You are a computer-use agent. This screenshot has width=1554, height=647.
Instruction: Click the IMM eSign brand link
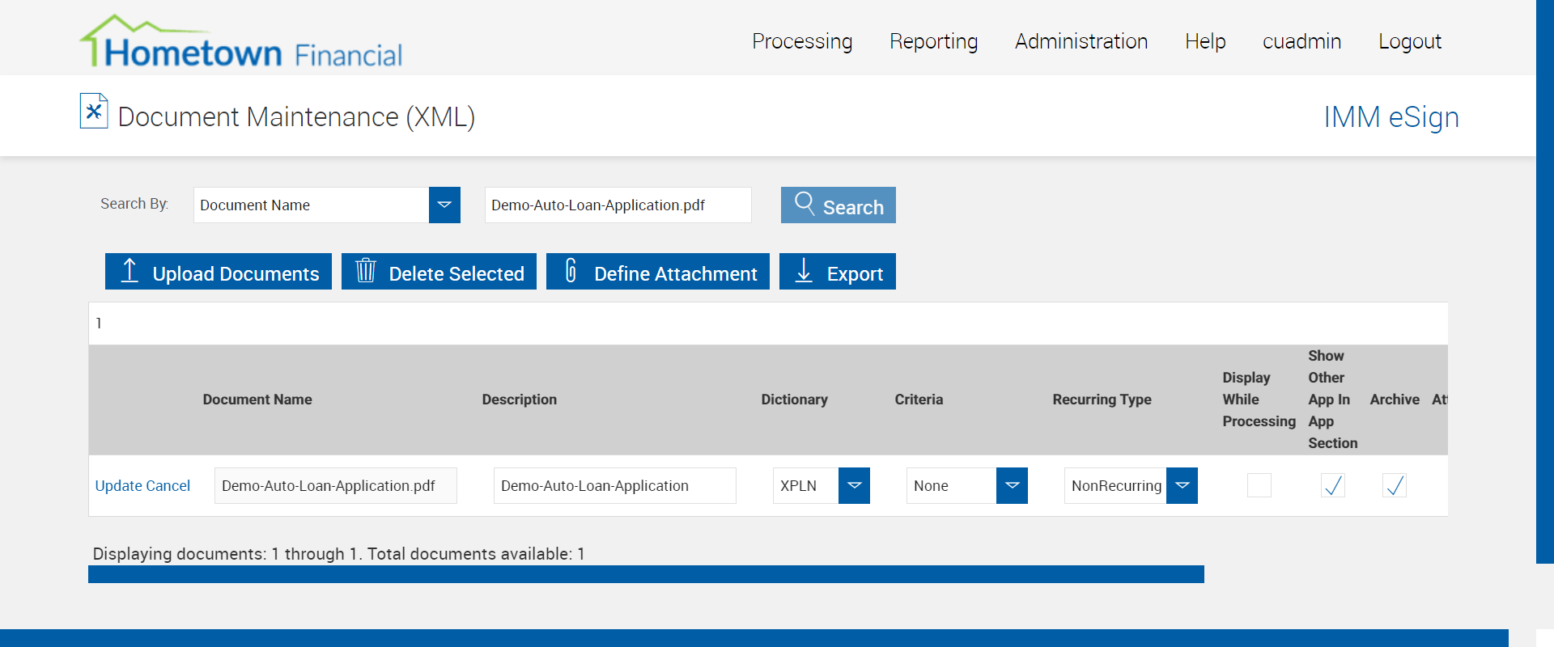click(1391, 117)
